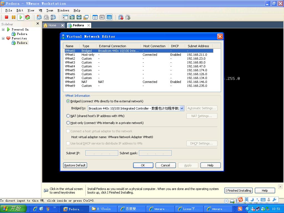Viewport: 284px width, 213px height.
Task: Open Snapshot Manager wrench-clock icon
Action: click(53, 17)
